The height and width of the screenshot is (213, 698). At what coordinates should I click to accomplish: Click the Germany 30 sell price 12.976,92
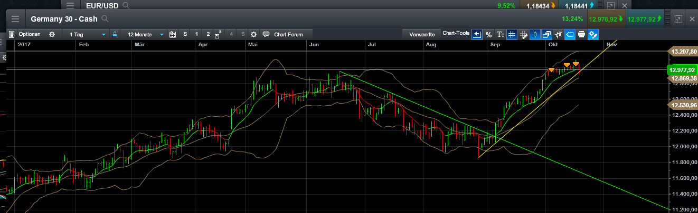click(x=607, y=19)
